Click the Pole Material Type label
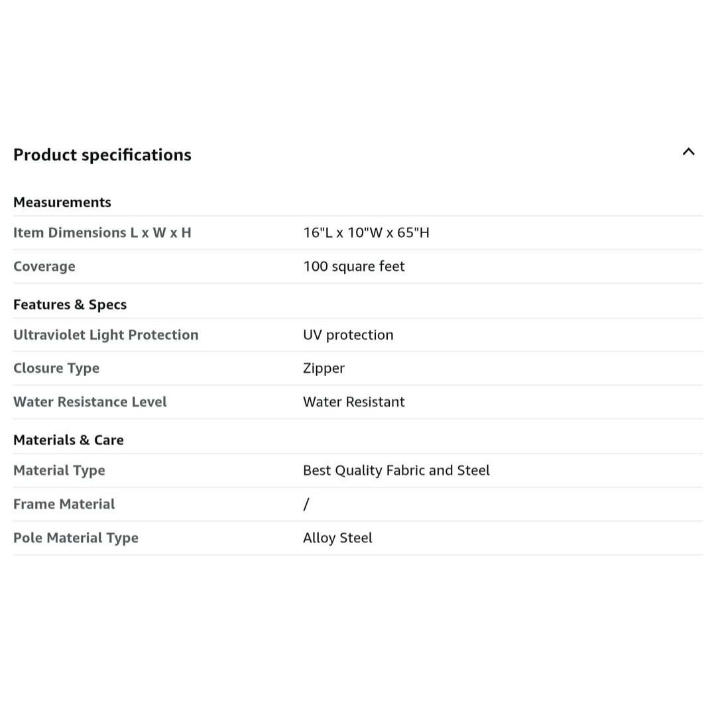This screenshot has width=716, height=706. [76, 538]
